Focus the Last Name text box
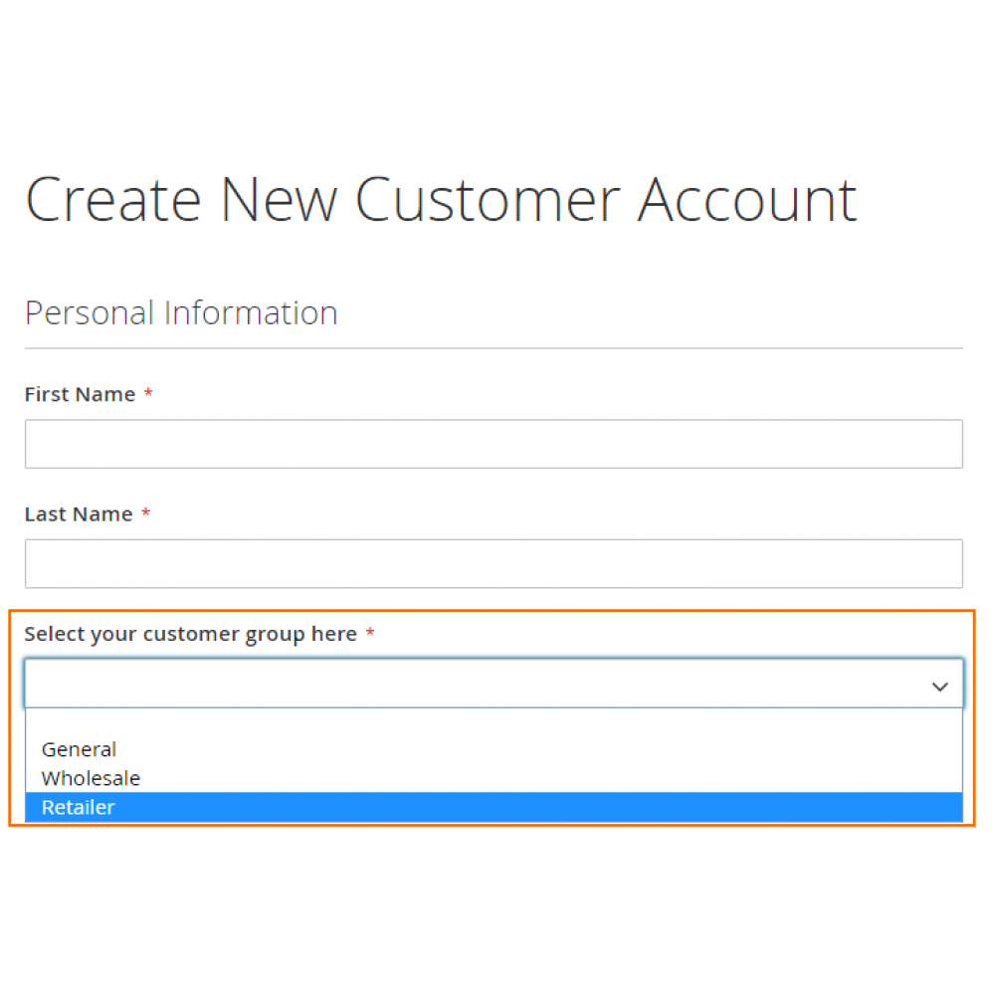 click(494, 564)
